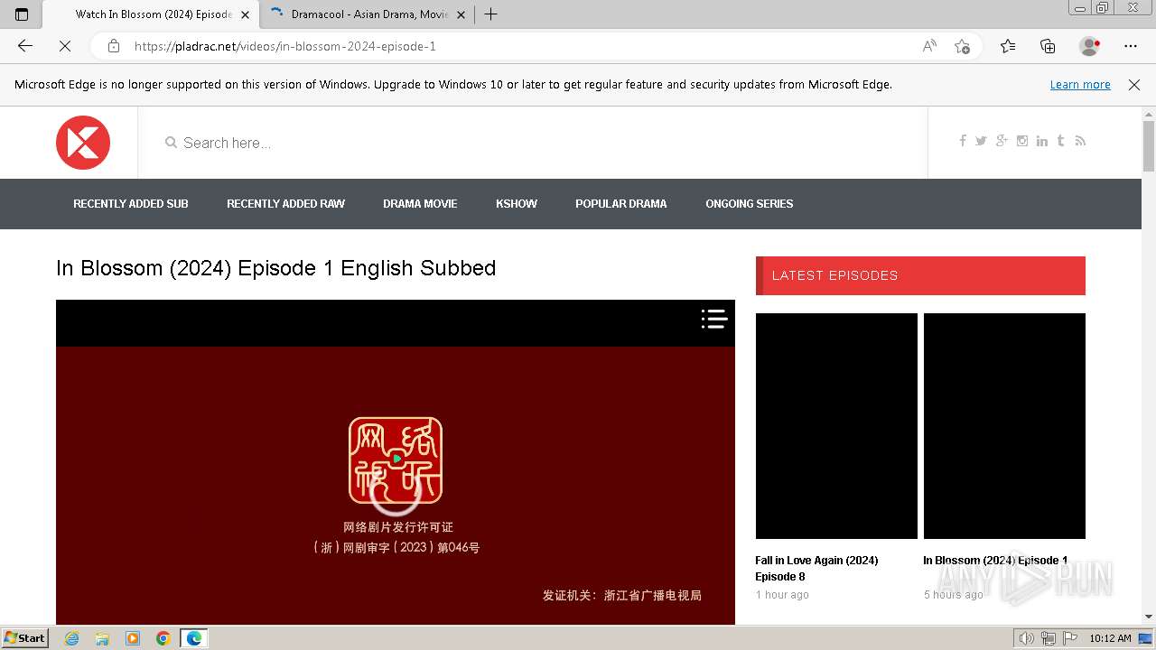Stop loading the page
The width and height of the screenshot is (1156, 650).
[x=65, y=46]
